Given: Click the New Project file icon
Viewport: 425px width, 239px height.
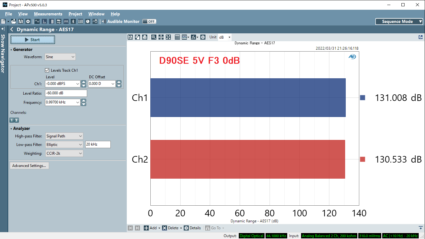Looking at the screenshot, I should click(3, 21).
